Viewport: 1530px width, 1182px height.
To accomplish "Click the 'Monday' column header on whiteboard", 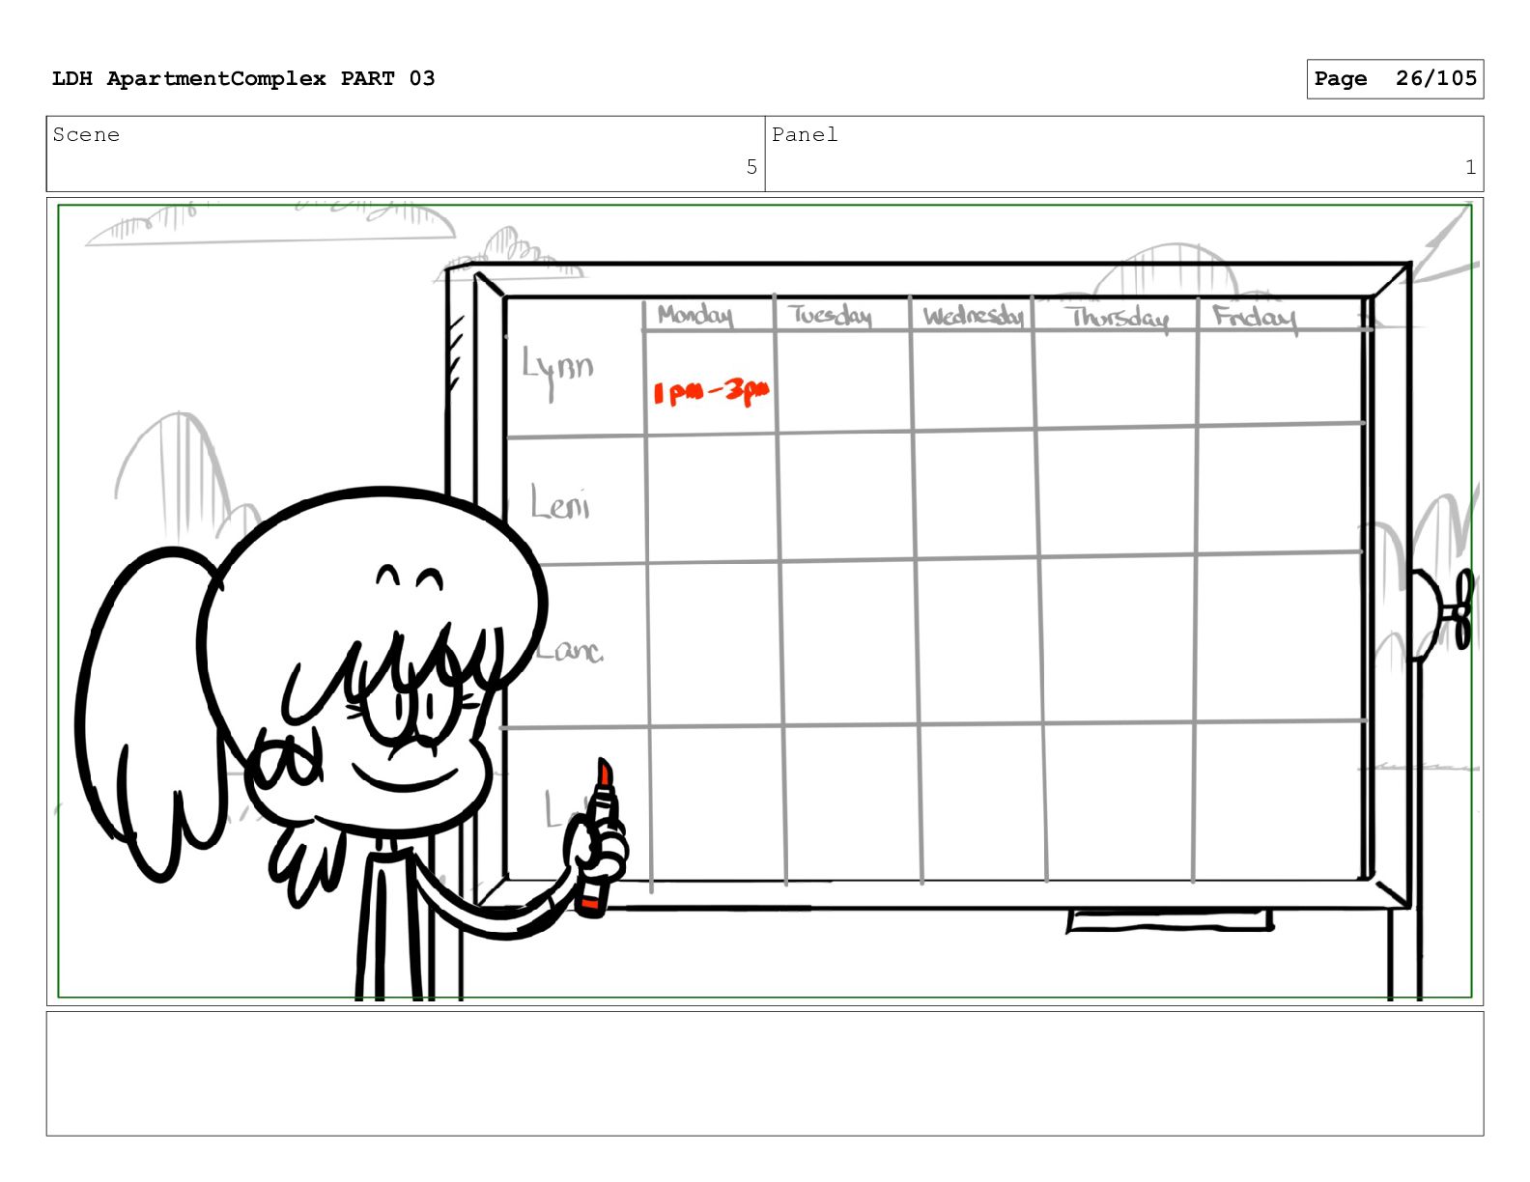I will (x=695, y=316).
